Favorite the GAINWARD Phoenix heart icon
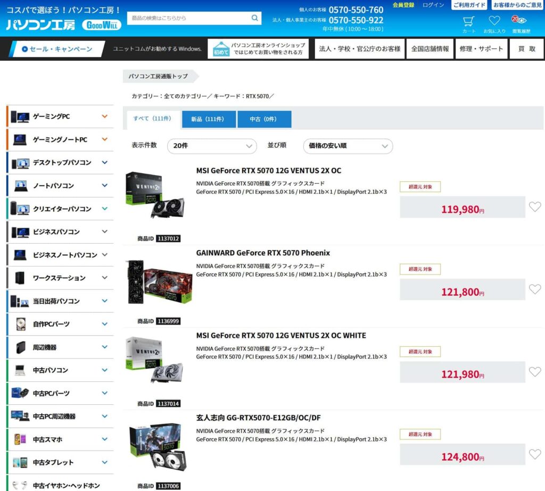 tap(535, 289)
